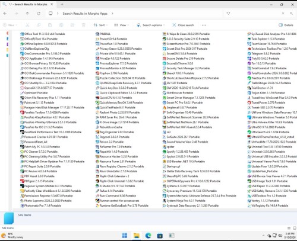Click the Refresh icon in address bar
Screen dimensions: 297x241
[x=39, y=14]
